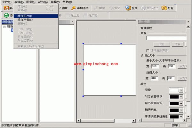Click the Redo (重复) toolbar icon

click(111, 8)
